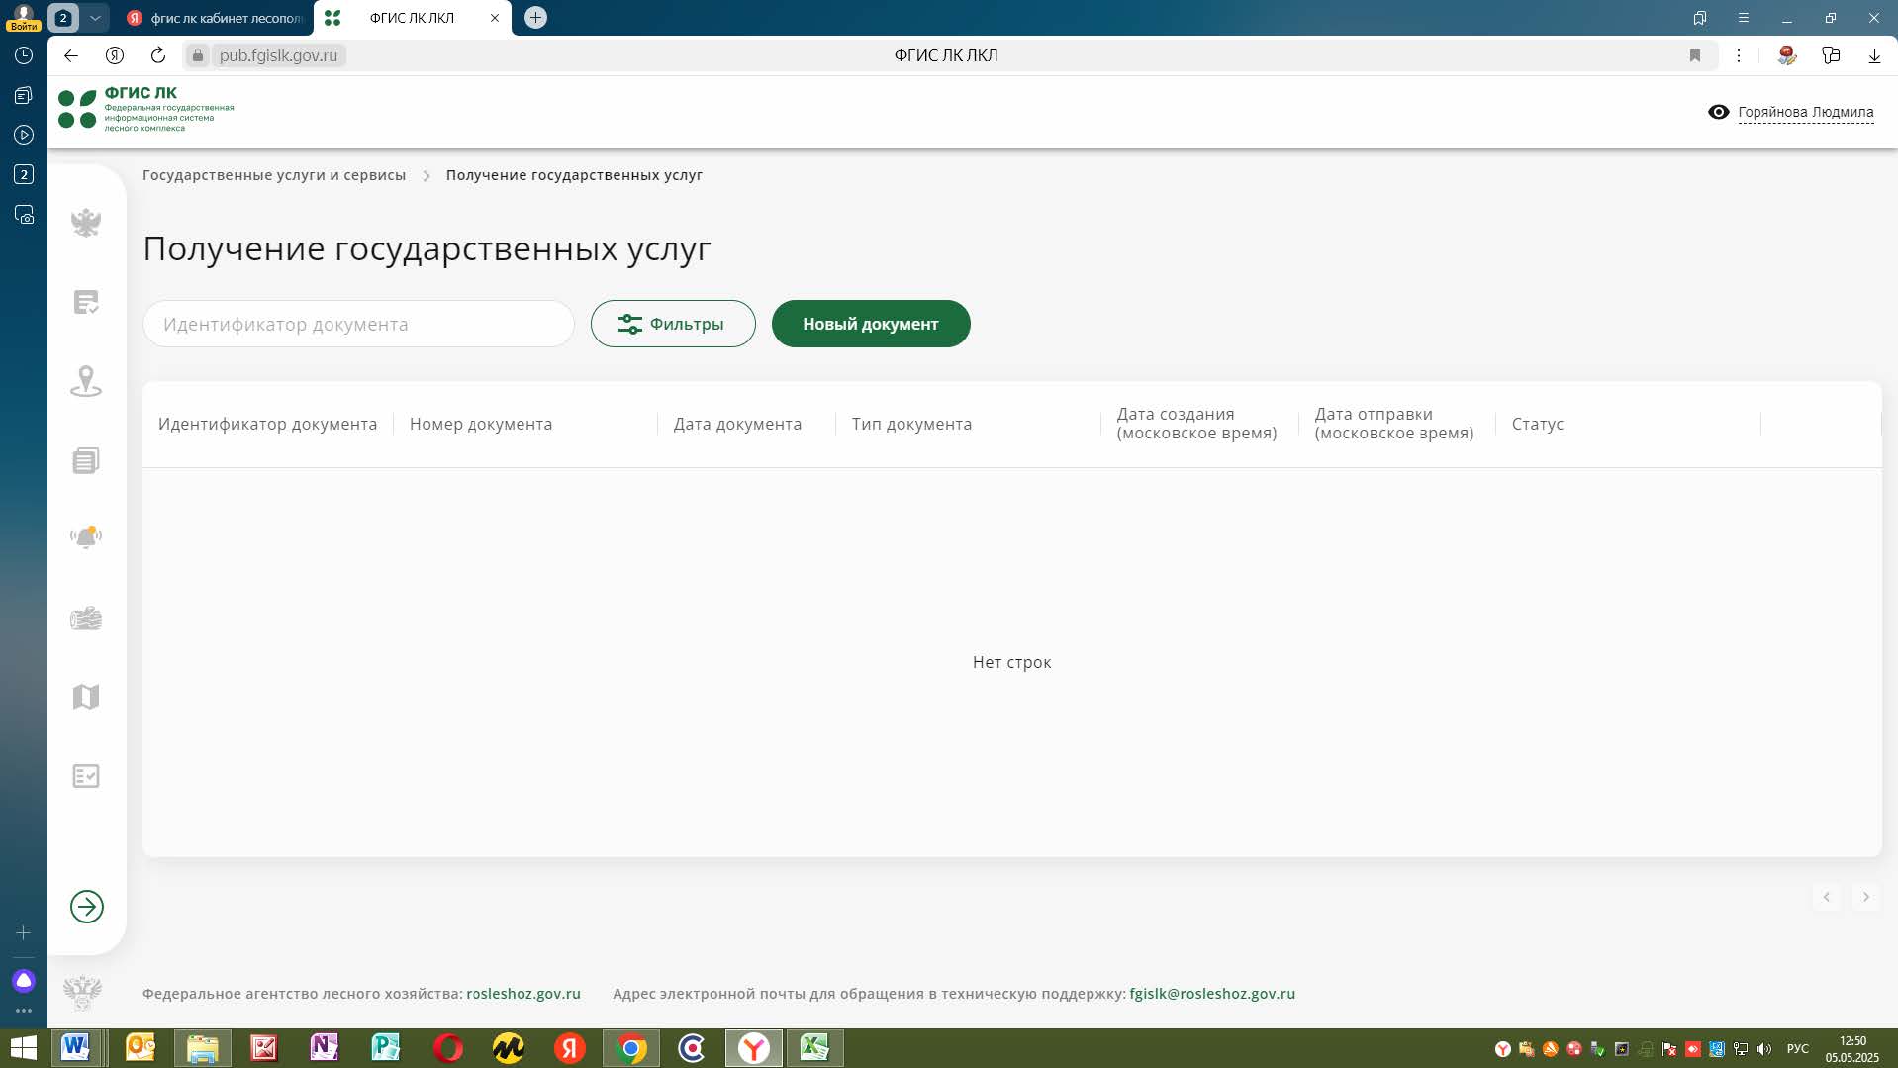Switch keyboard language РУС indicator
This screenshot has width=1898, height=1068.
pos(1798,1048)
